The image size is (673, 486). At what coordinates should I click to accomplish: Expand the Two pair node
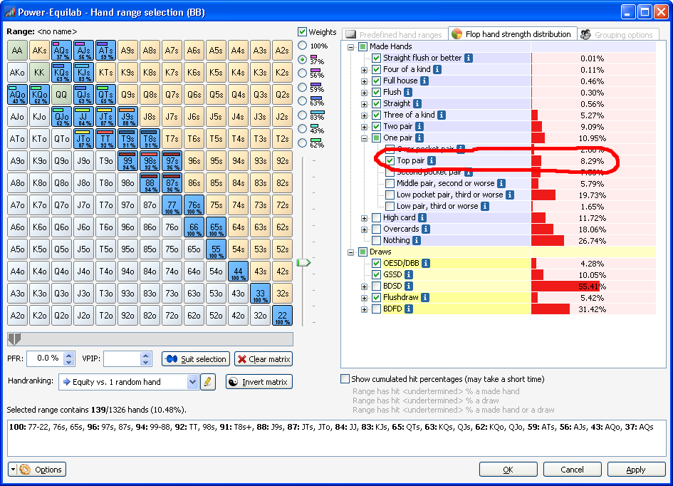(x=364, y=127)
